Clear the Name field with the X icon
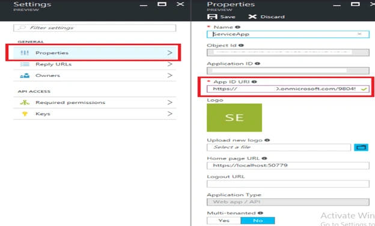Viewport: 375px width, 226px height. click(359, 34)
